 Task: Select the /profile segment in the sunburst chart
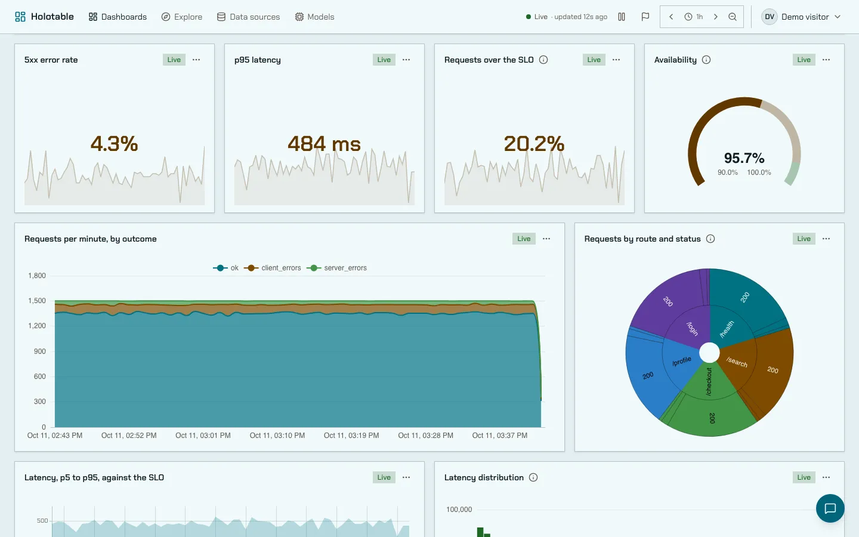pyautogui.click(x=681, y=362)
